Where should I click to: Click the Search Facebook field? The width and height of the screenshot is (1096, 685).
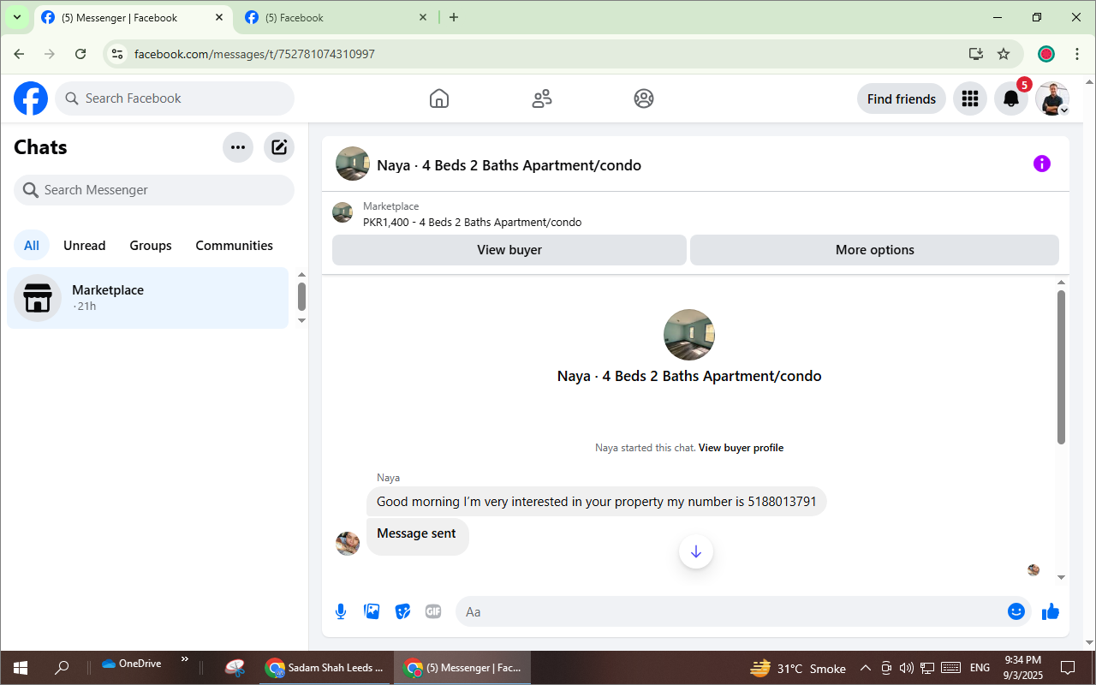point(175,98)
